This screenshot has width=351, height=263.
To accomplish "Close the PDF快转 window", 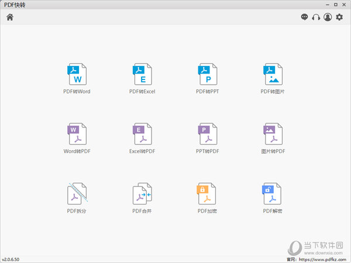I will point(344,5).
